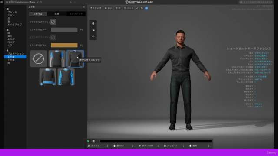Viewport: 278px width, 156px height.
Task: Click the blue highlighted viewport toolbar icon
Action: coord(146,8)
